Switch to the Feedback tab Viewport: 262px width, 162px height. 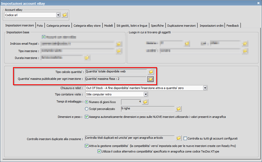[x=233, y=26]
